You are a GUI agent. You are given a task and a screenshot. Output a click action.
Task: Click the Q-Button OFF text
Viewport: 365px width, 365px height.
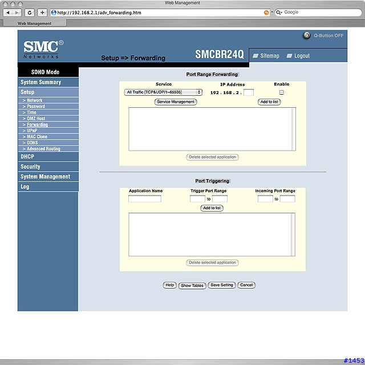[328, 35]
